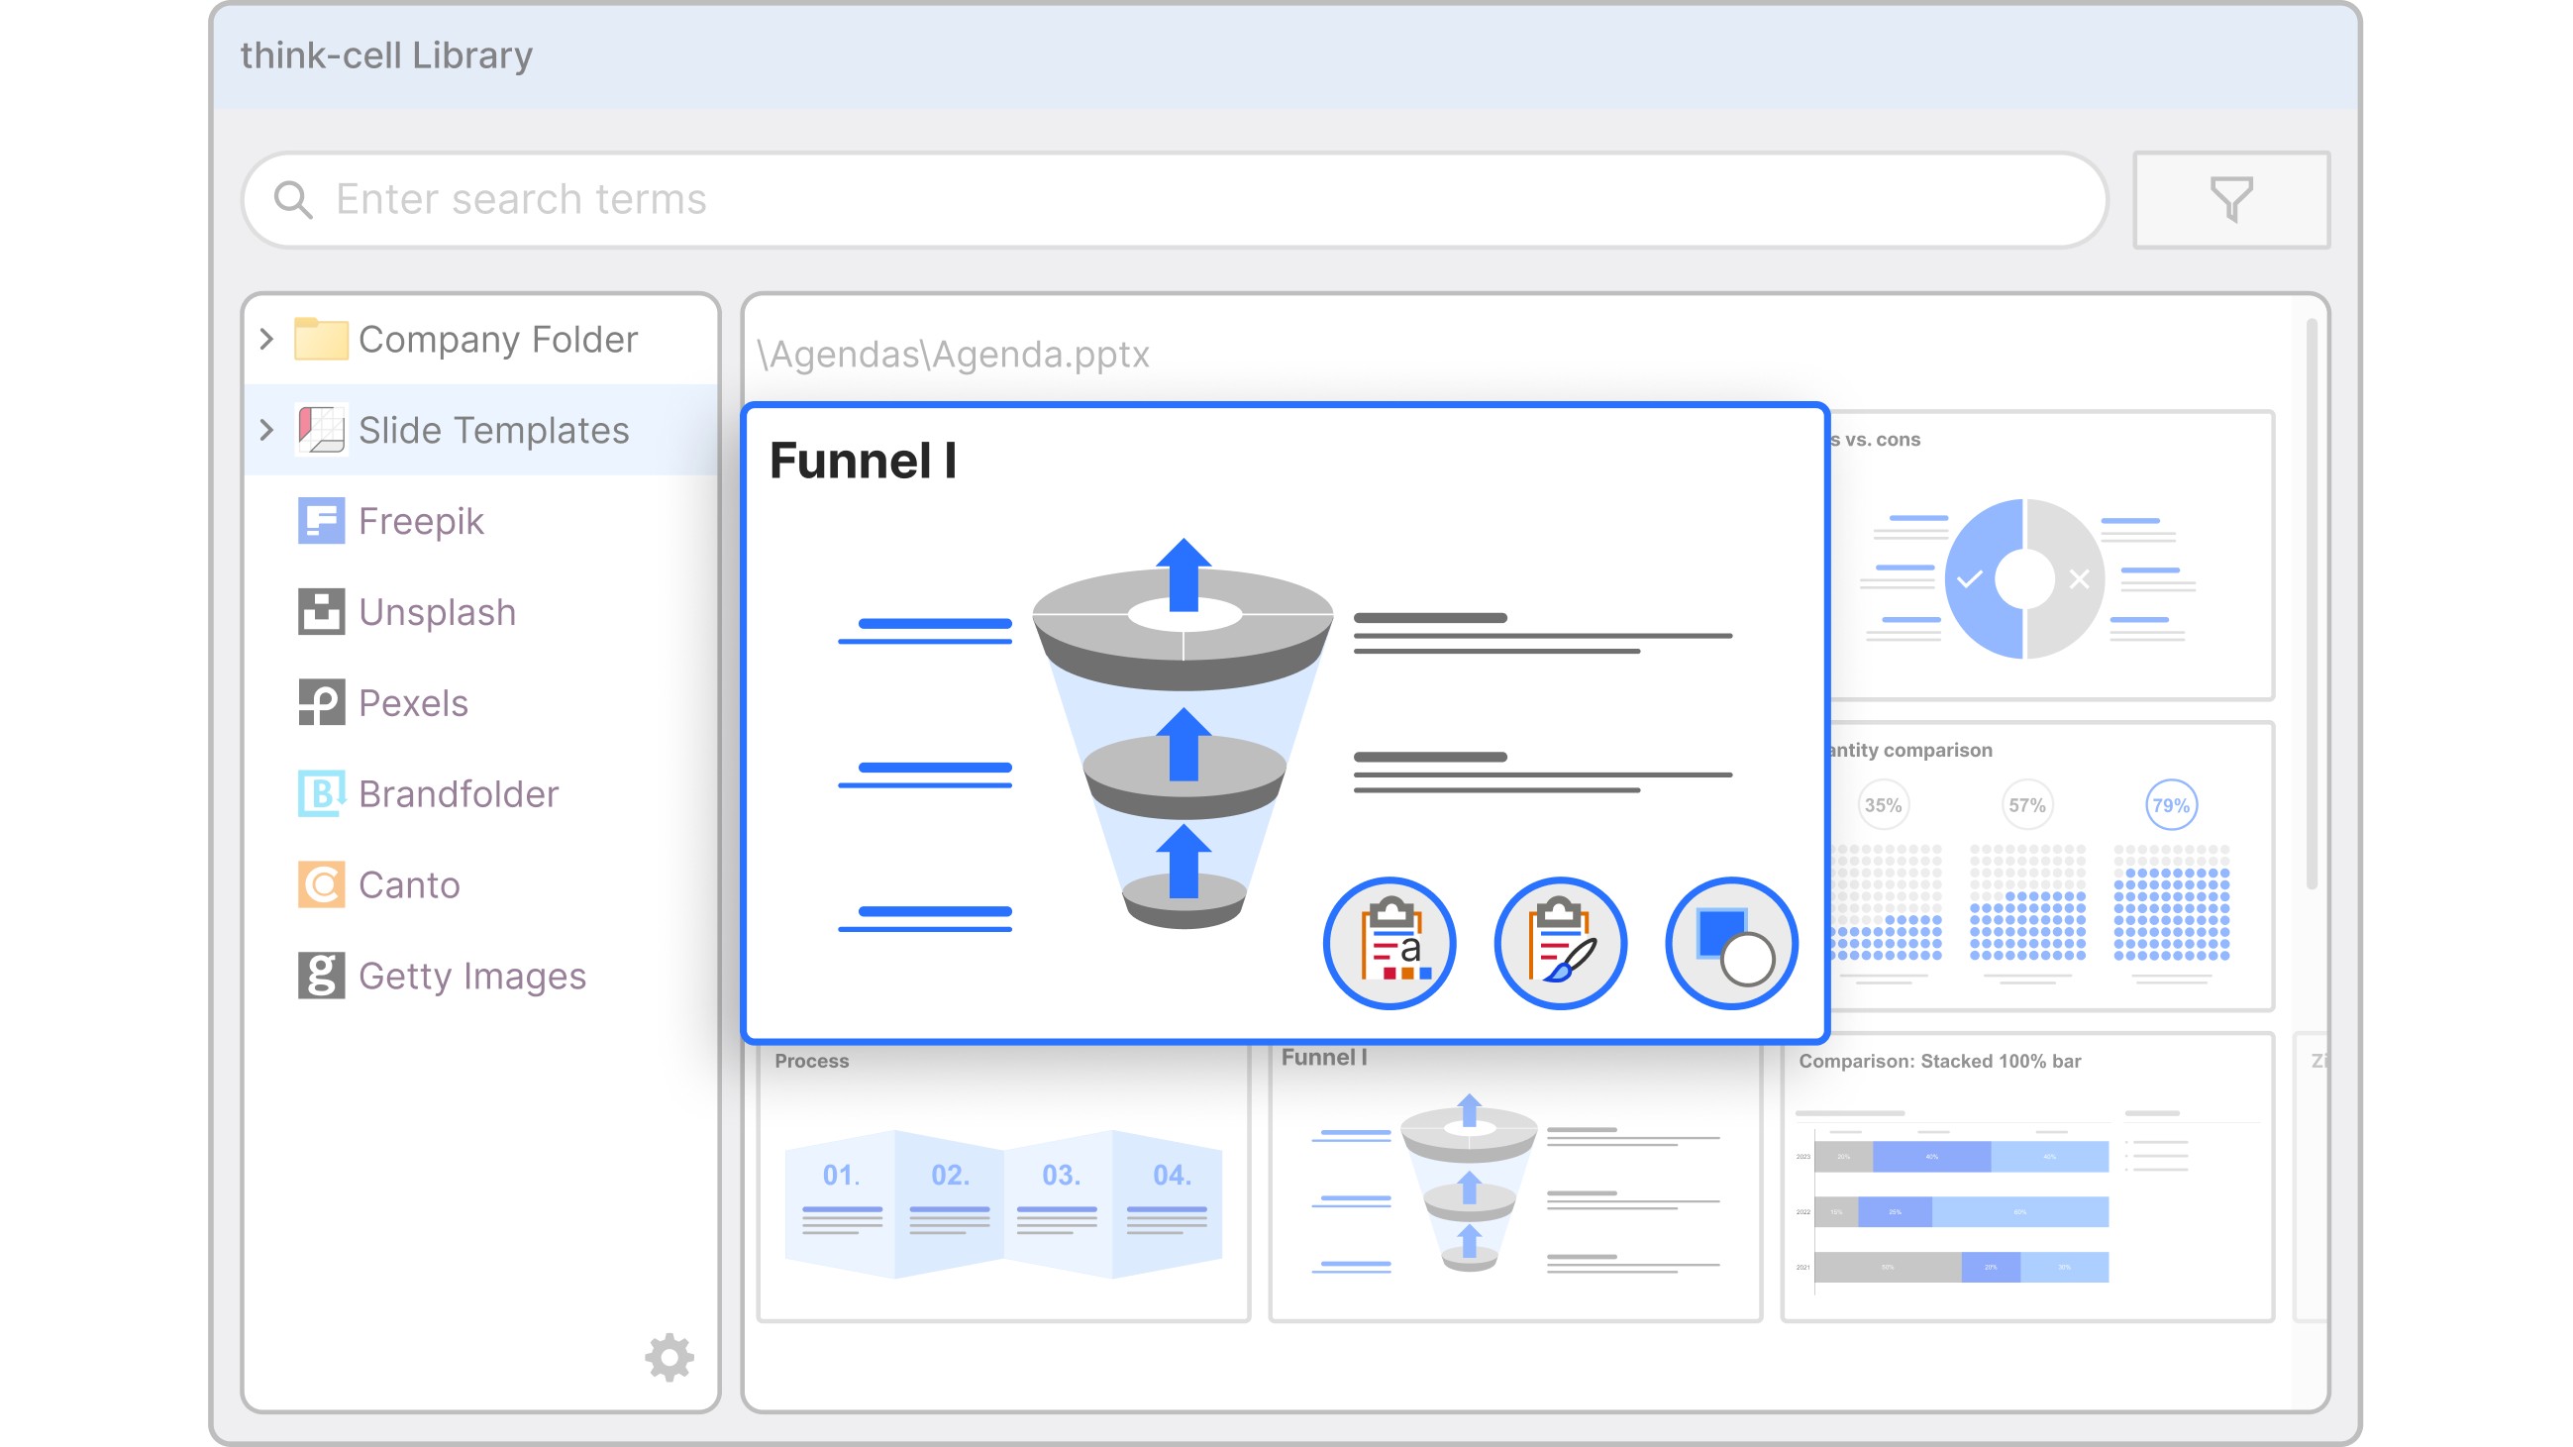Click paste with text formatting icon
Screen dimensions: 2573x1447
pos(1389,944)
